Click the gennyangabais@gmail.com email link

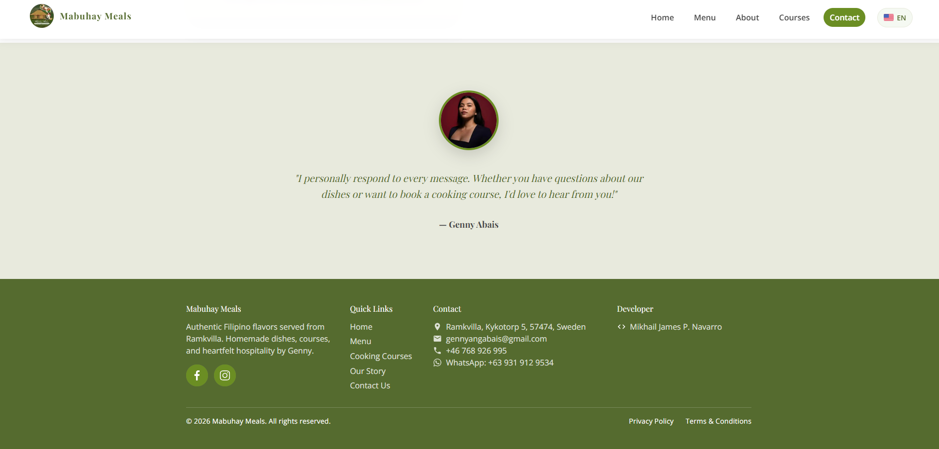[x=496, y=339]
